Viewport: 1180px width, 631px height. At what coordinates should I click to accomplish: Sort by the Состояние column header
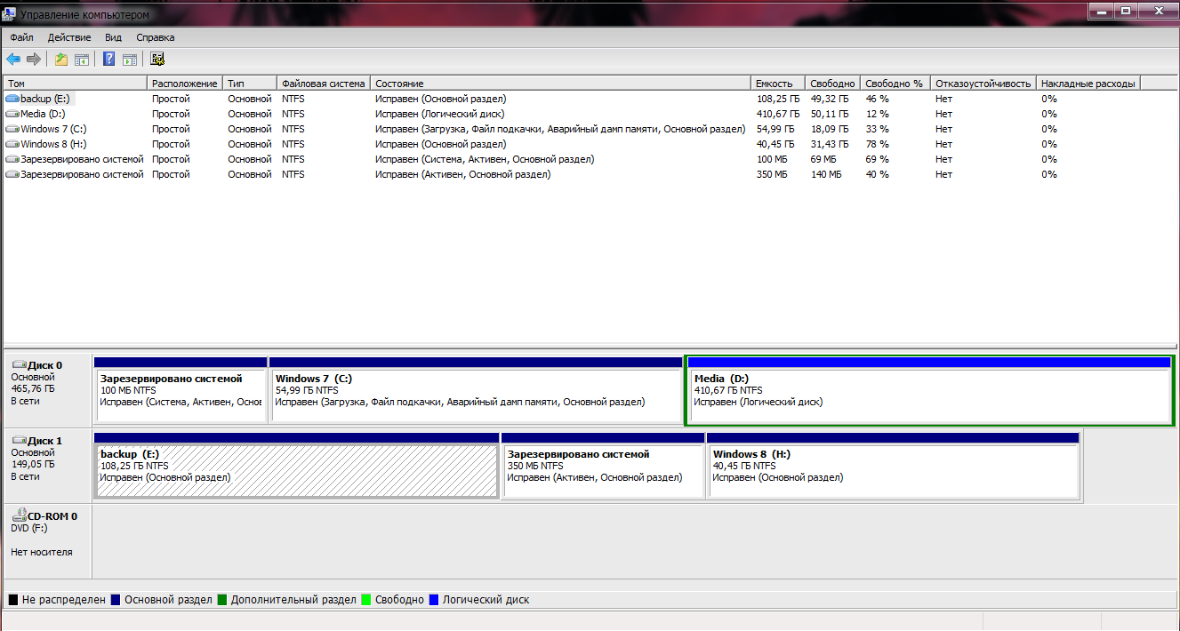(561, 84)
